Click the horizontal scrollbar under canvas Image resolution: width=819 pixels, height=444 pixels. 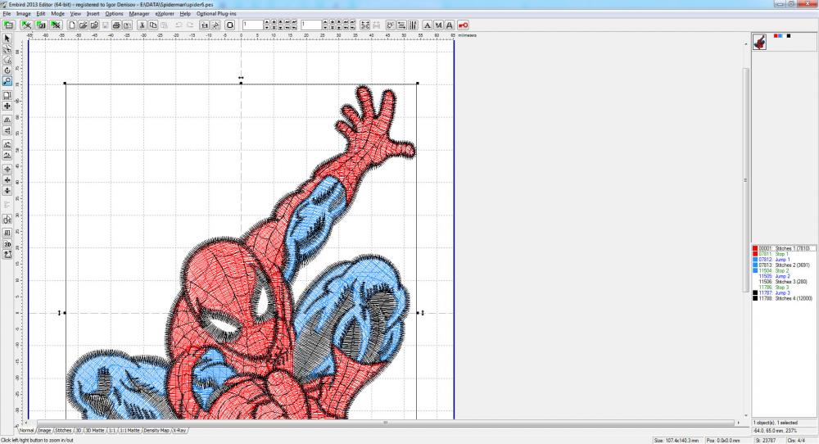[386, 423]
